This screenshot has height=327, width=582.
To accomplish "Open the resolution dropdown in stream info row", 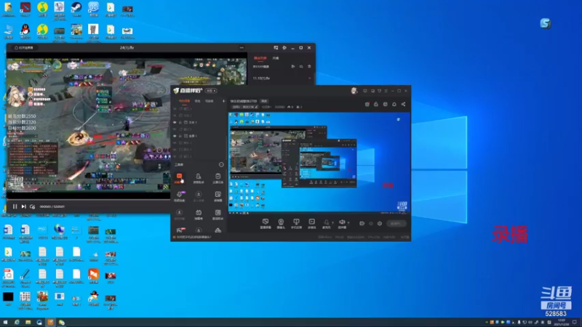I will click(x=267, y=107).
